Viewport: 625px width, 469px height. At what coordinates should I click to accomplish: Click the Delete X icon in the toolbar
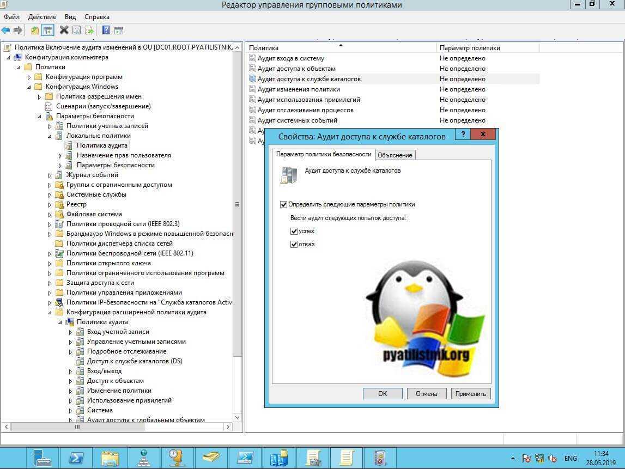tap(64, 30)
